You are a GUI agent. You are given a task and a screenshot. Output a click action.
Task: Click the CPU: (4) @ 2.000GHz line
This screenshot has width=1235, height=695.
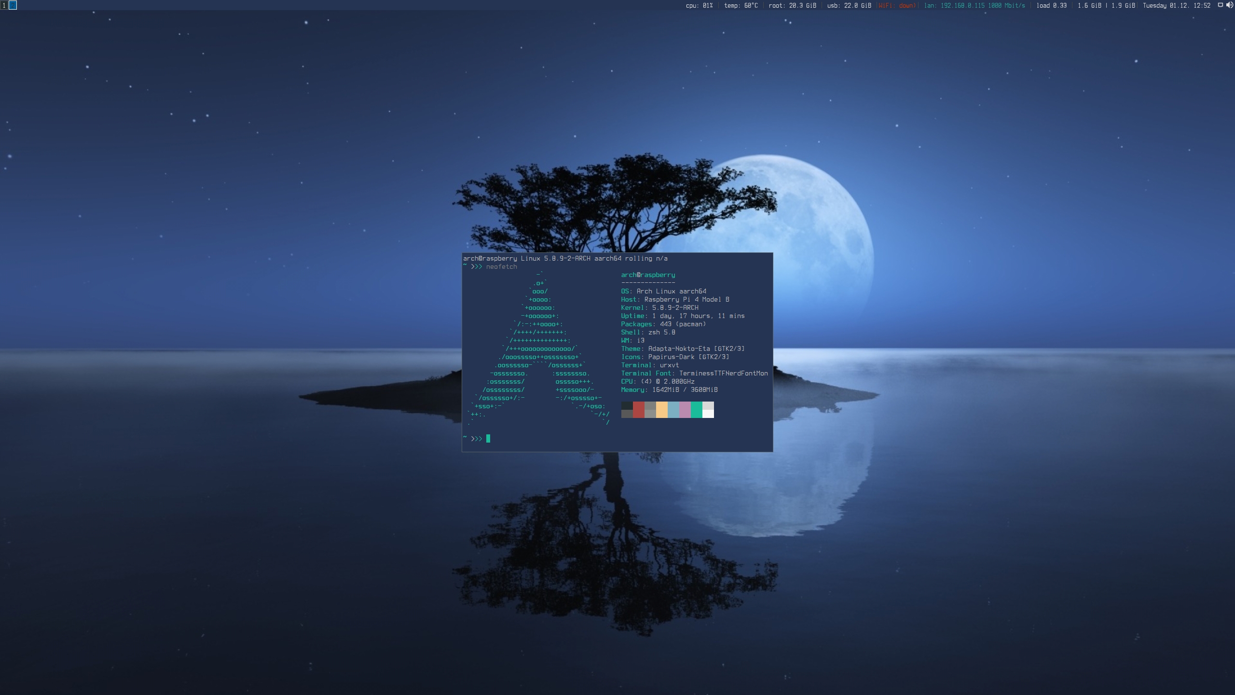point(658,382)
